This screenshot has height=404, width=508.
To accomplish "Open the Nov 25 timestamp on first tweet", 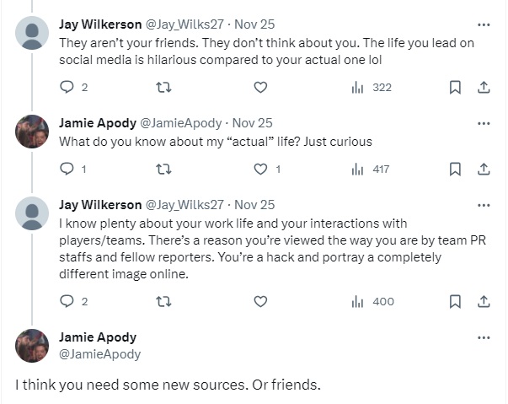I will [254, 24].
